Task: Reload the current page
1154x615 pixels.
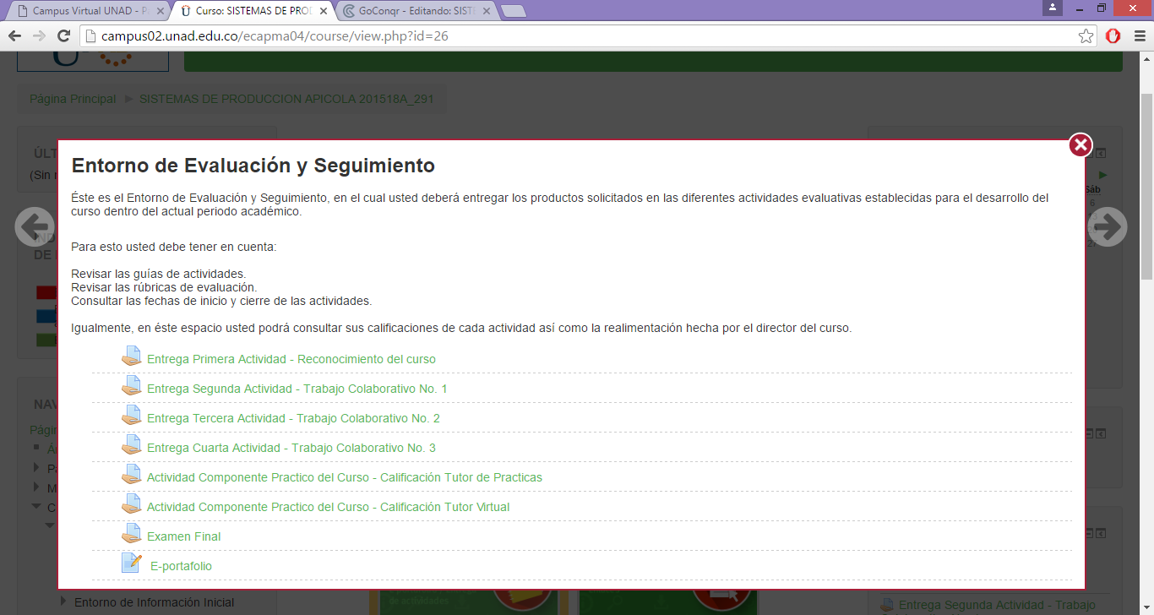Action: coord(63,35)
